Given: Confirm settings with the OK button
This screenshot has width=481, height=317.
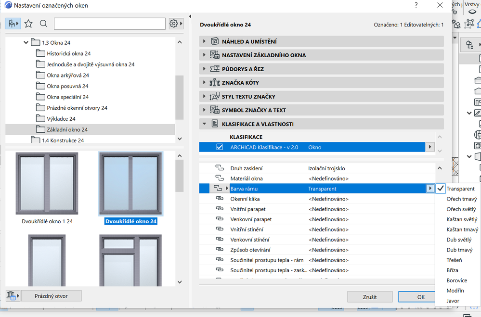Looking at the screenshot, I should coord(417,297).
